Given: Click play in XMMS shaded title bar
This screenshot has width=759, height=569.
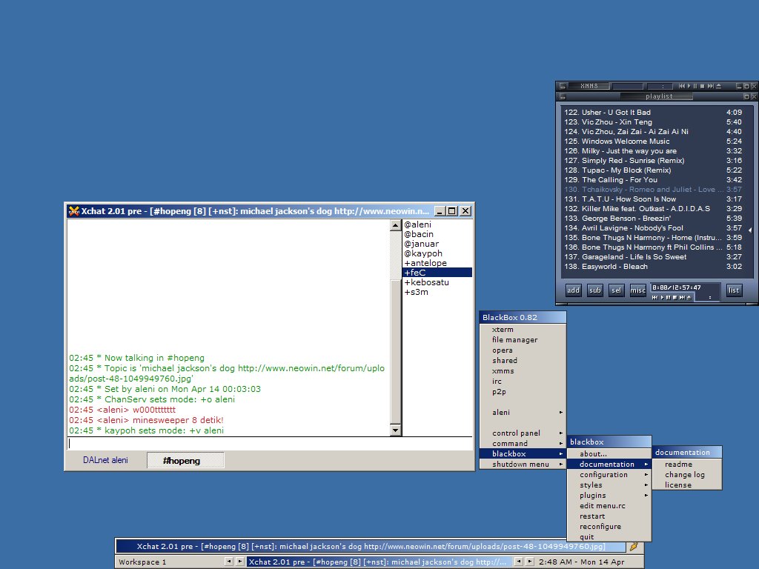Looking at the screenshot, I should tap(689, 86).
